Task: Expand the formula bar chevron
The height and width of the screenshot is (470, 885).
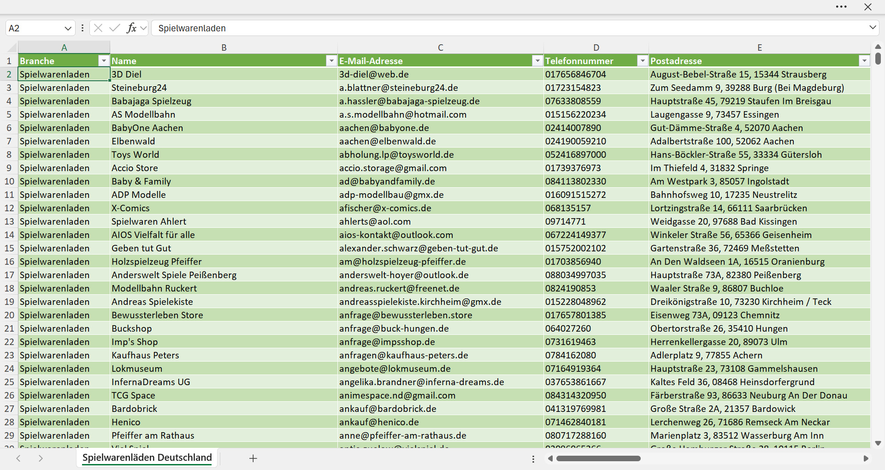Action: click(x=873, y=28)
